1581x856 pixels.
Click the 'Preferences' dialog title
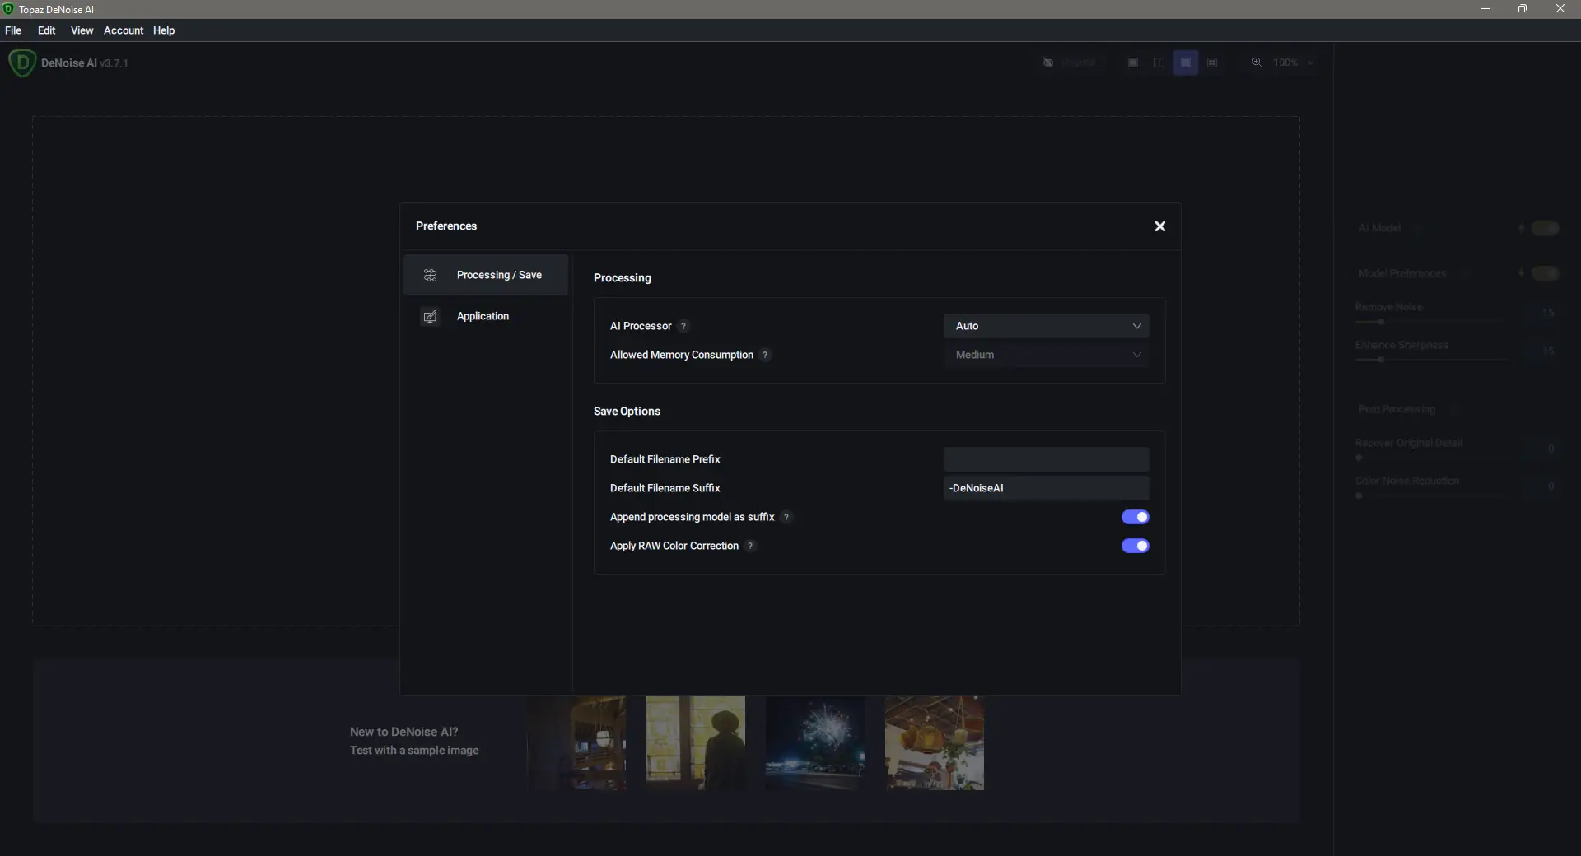pyautogui.click(x=446, y=226)
